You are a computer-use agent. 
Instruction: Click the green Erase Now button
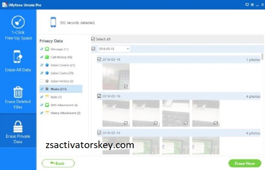pyautogui.click(x=245, y=163)
